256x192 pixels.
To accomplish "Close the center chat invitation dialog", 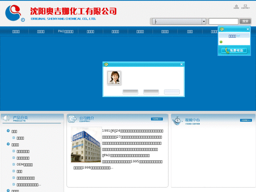I will [181, 64].
